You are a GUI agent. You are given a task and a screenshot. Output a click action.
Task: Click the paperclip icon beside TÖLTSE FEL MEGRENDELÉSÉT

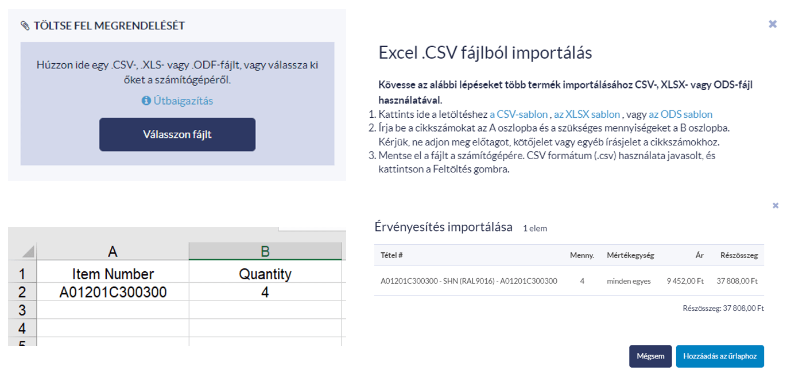[x=25, y=26]
